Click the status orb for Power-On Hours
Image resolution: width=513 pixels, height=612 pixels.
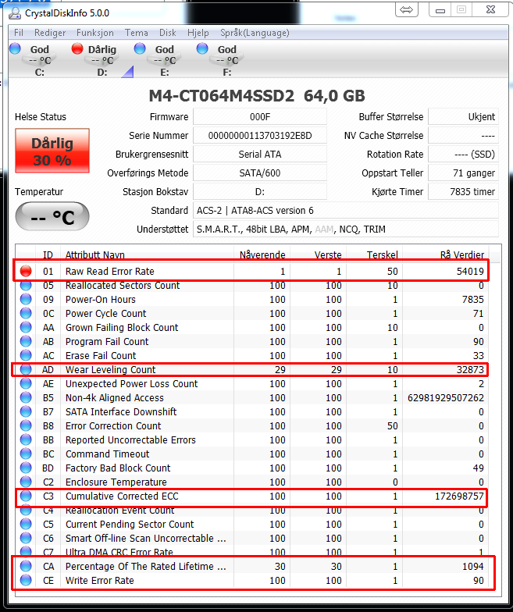pyautogui.click(x=26, y=299)
